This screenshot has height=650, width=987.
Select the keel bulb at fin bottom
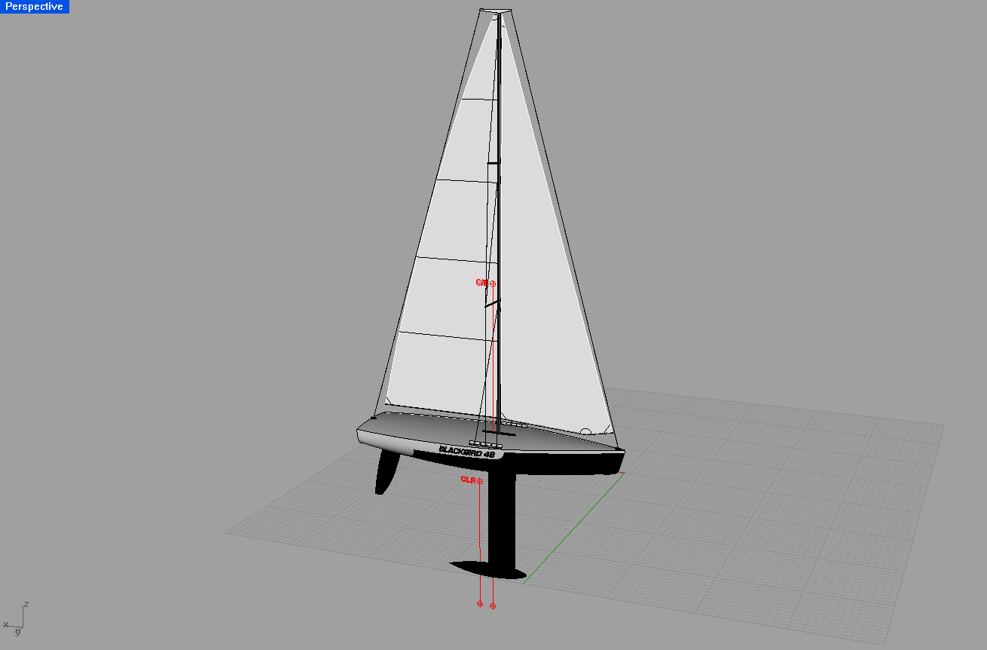(486, 568)
